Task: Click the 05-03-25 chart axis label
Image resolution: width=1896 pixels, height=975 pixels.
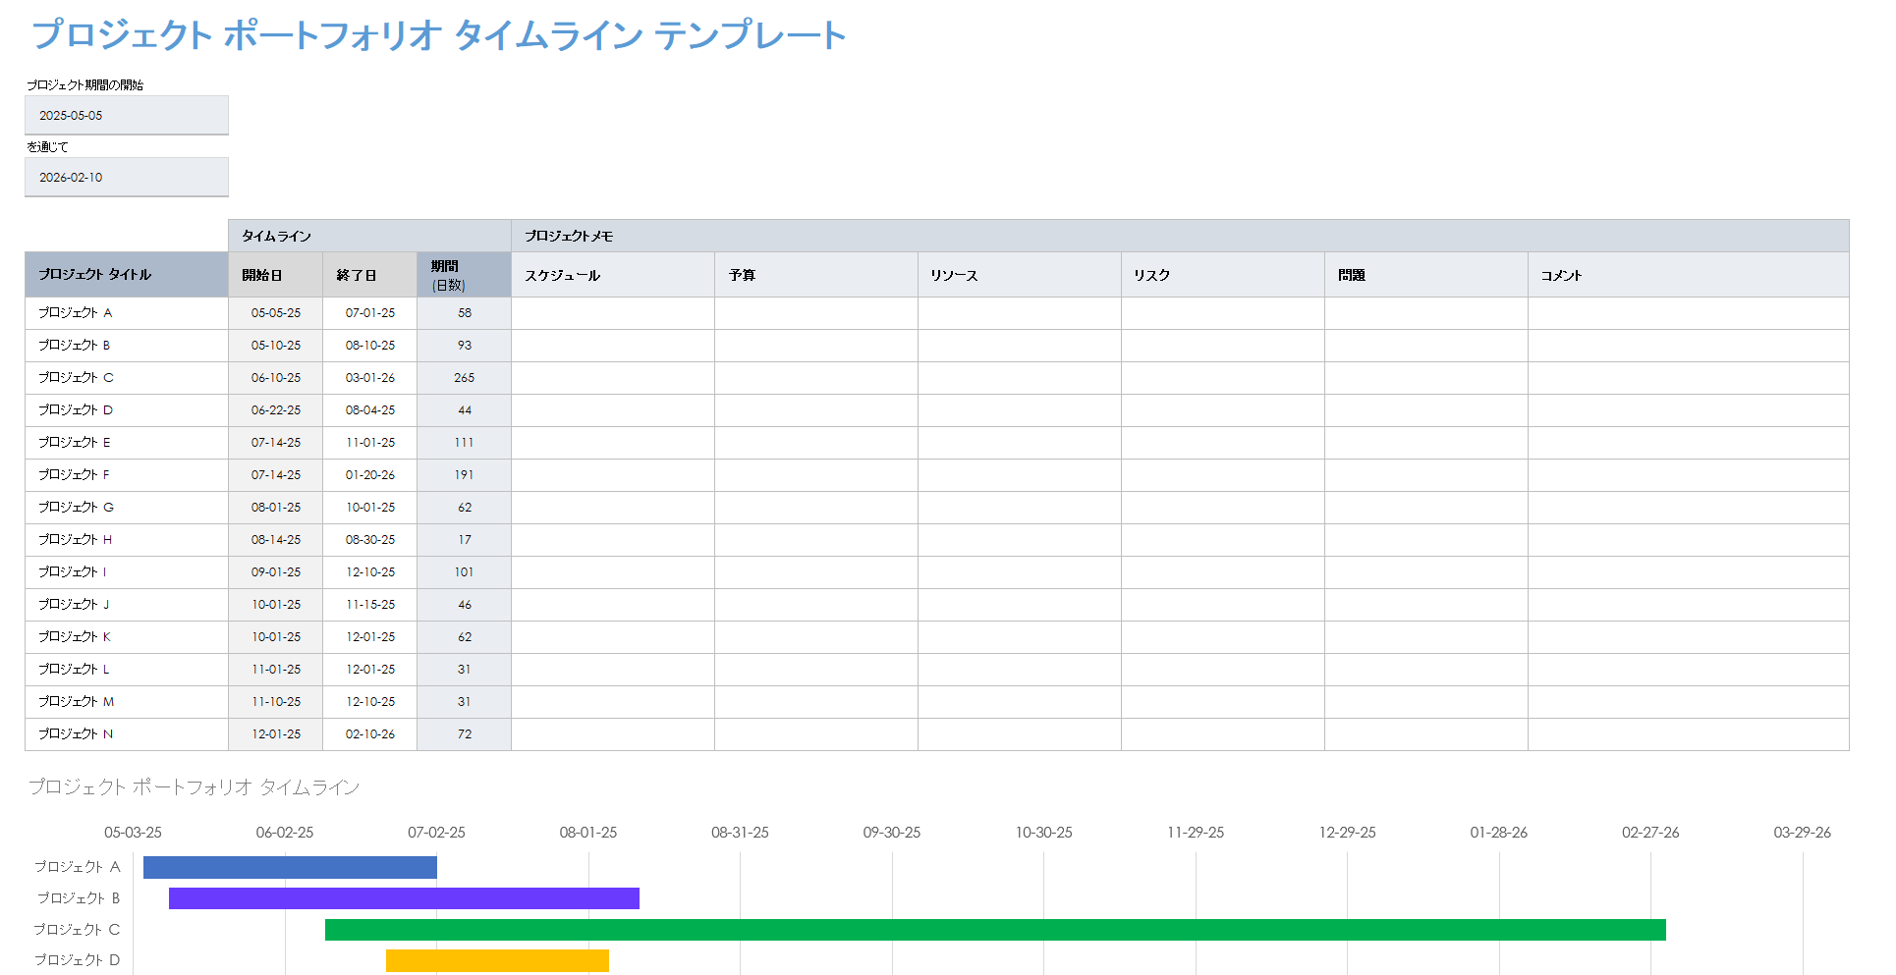Action: [x=133, y=833]
